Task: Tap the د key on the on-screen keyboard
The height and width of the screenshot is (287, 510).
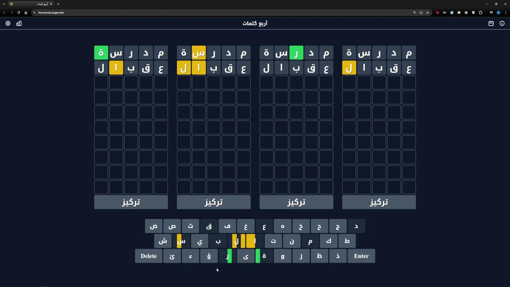Action: [x=356, y=226]
